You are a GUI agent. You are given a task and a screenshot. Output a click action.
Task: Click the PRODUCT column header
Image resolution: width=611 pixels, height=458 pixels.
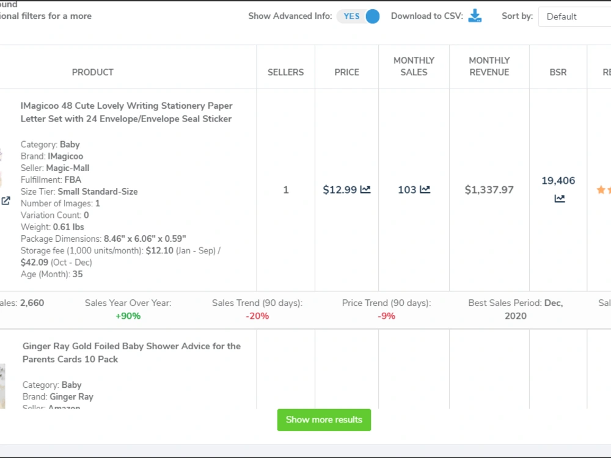click(x=93, y=72)
